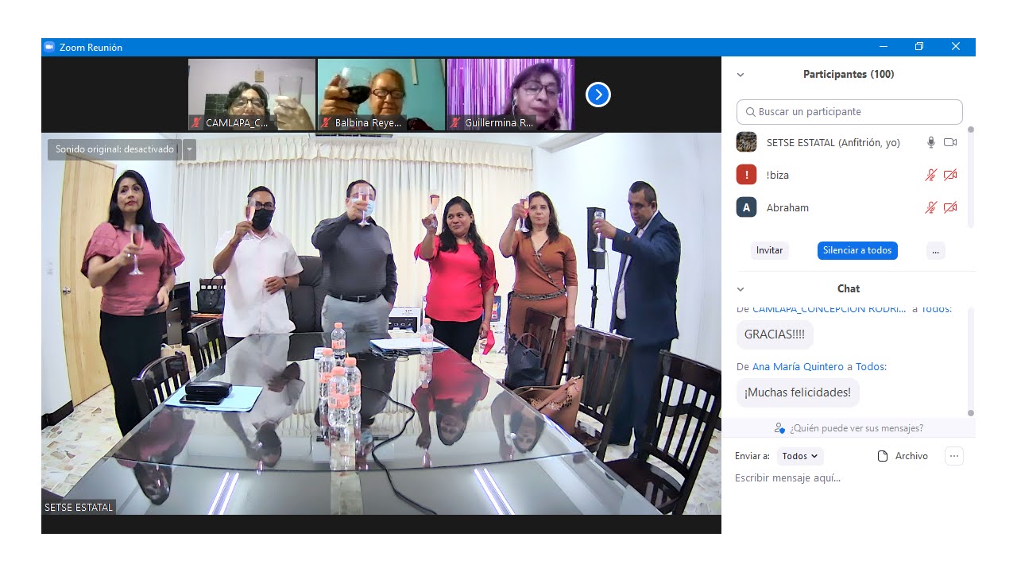This screenshot has height=572, width=1017.
Task: Click muted mic icon on Guillermina thumbnail
Action: 455,123
